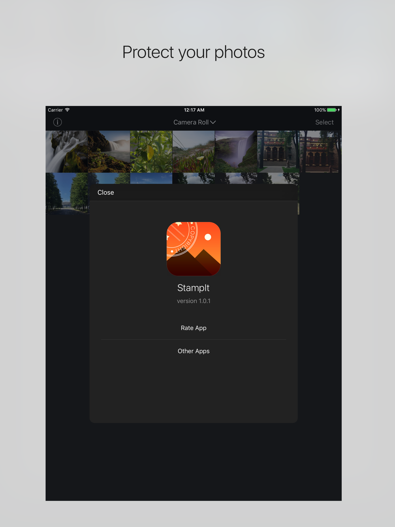The width and height of the screenshot is (395, 527).
Task: Open the misty waterfall photo thumbnail
Action: [236, 152]
